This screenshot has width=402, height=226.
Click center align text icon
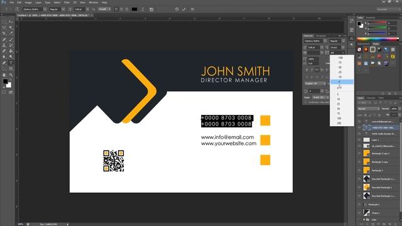click(121, 9)
